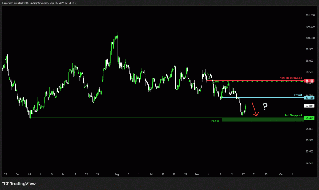Viewport: 319px width, 190px height.
Task: Click the 11 date label on time axis
Action: coord(139,174)
